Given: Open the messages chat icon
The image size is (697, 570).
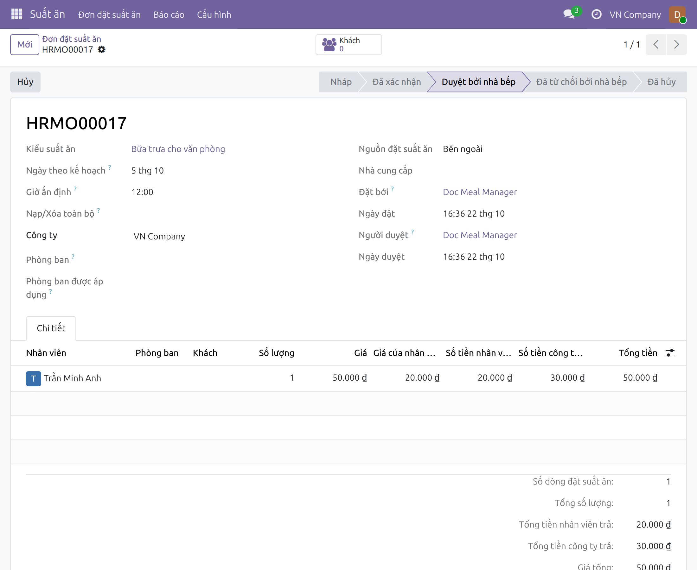Looking at the screenshot, I should pos(569,15).
